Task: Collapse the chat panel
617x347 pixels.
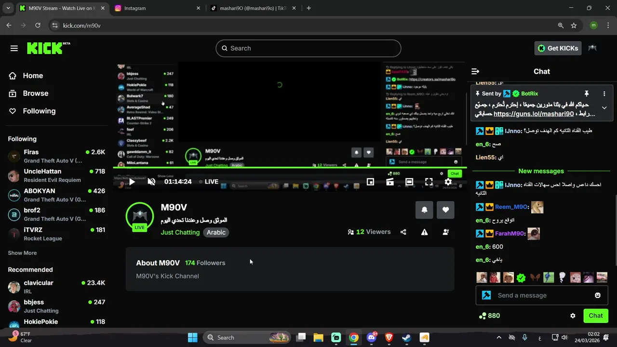Action: pyautogui.click(x=475, y=71)
